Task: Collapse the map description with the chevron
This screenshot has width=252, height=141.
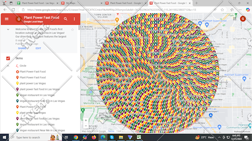Action: pyautogui.click(x=8, y=30)
